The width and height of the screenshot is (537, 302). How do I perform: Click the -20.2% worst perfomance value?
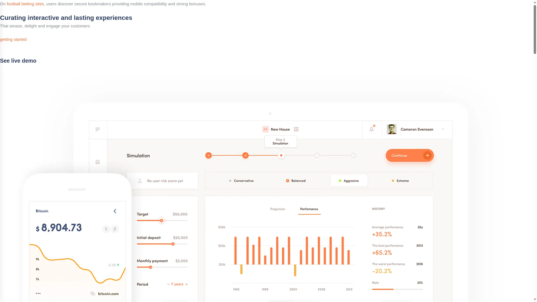382,271
